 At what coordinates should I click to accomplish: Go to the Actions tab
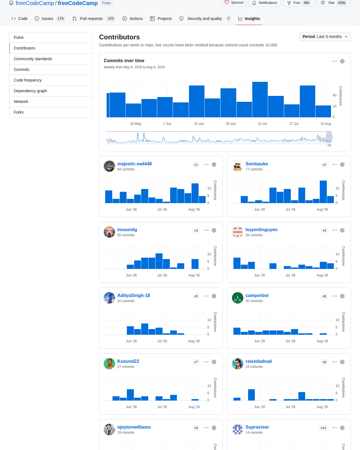[132, 19]
